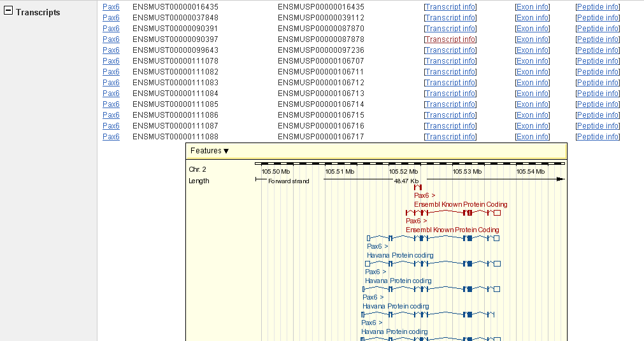This screenshot has height=341, width=644.
Task: Open Peptide info for ENSMUSP00000106717
Action: [x=597, y=137]
